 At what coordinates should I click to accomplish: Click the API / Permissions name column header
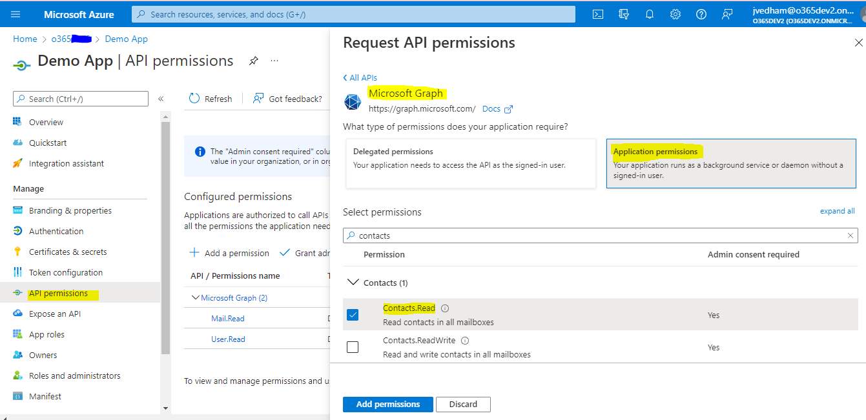coord(235,275)
